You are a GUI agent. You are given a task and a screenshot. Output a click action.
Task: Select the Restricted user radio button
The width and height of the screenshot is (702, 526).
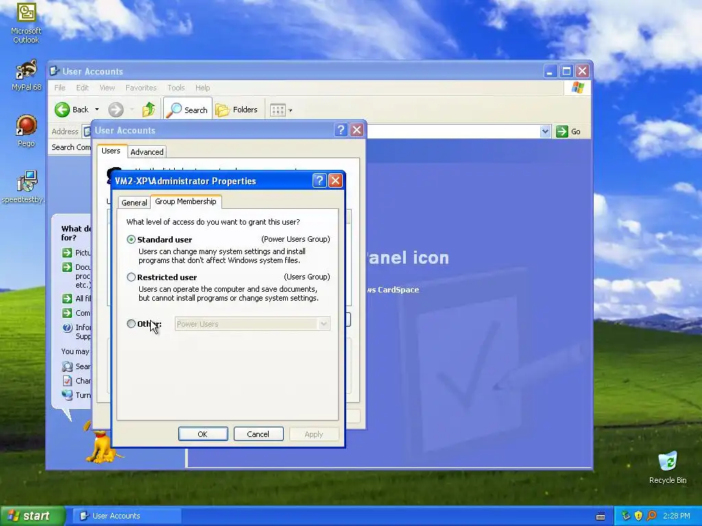coord(131,277)
